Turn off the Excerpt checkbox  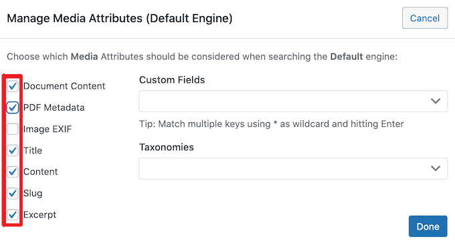pyautogui.click(x=13, y=214)
